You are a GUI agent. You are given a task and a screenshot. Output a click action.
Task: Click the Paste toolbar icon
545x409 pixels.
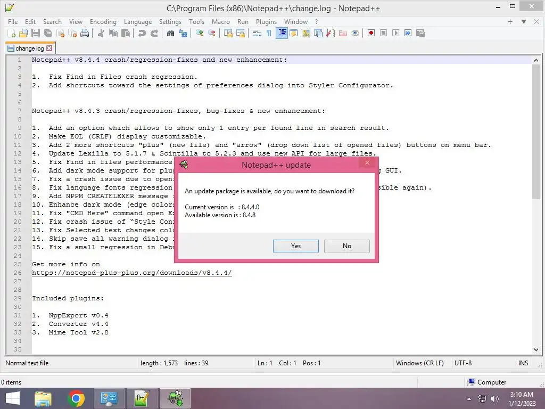126,33
